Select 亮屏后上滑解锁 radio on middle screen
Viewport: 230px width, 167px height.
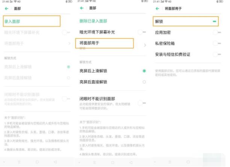(144, 71)
